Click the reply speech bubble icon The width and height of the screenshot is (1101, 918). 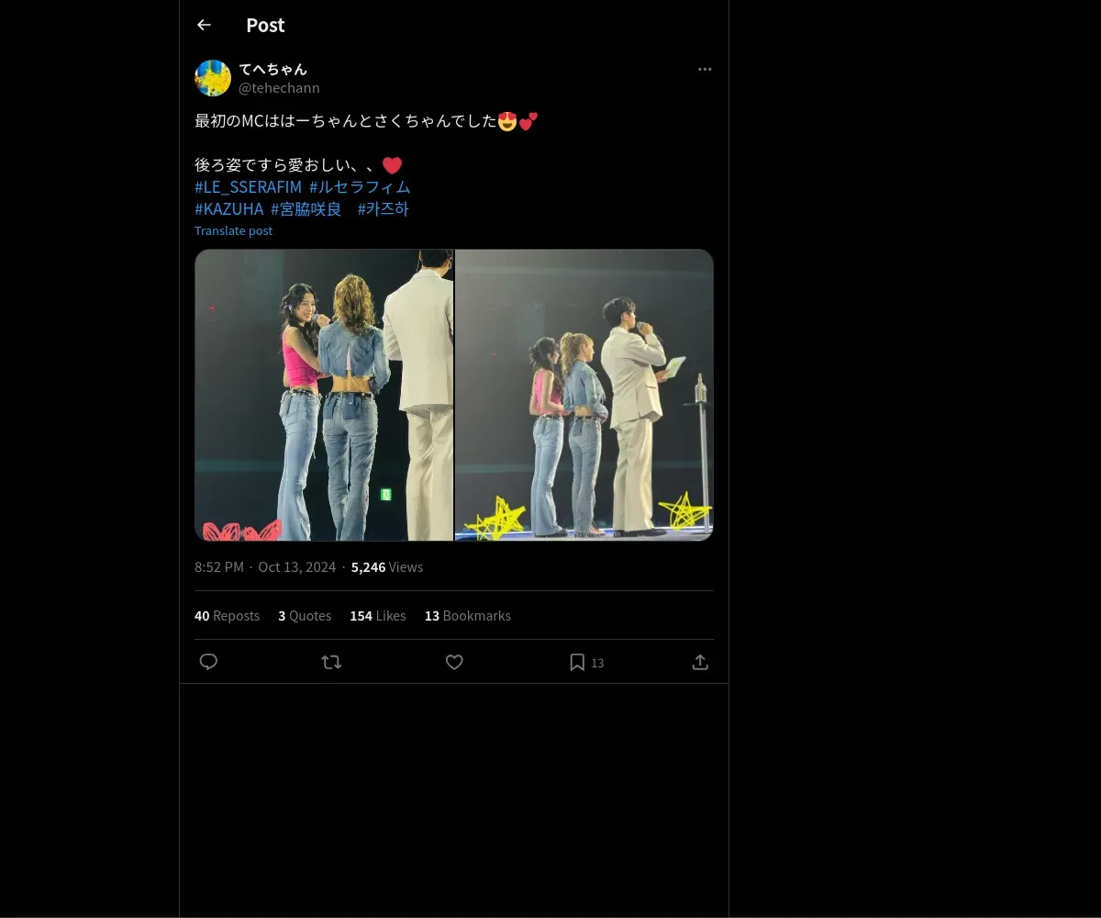coord(208,662)
